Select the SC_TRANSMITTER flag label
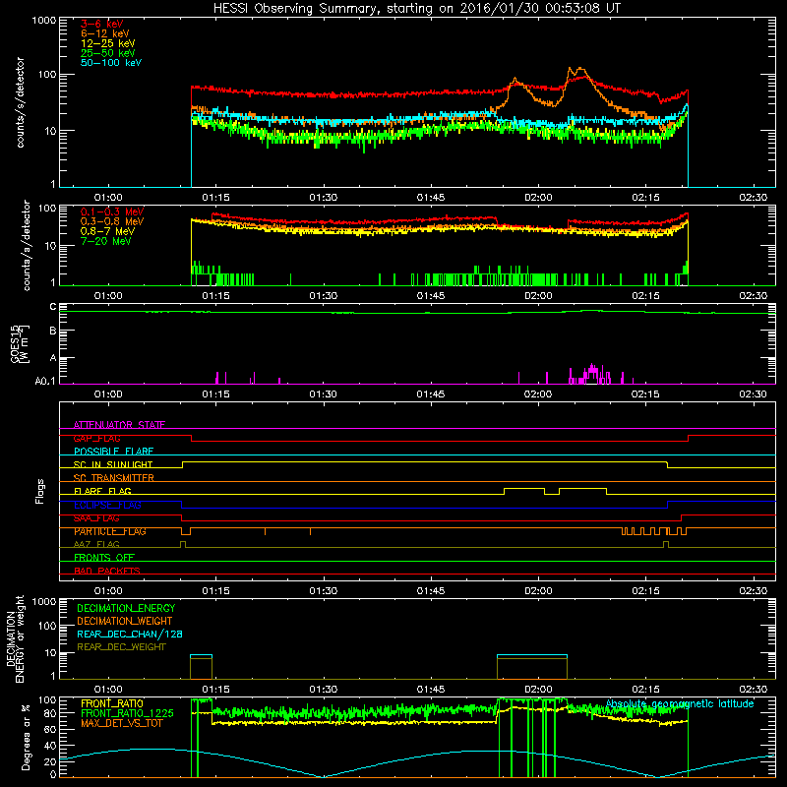 point(114,478)
